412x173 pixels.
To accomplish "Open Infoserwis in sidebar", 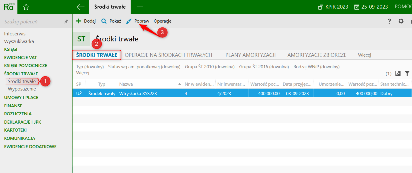I will click(x=15, y=34).
